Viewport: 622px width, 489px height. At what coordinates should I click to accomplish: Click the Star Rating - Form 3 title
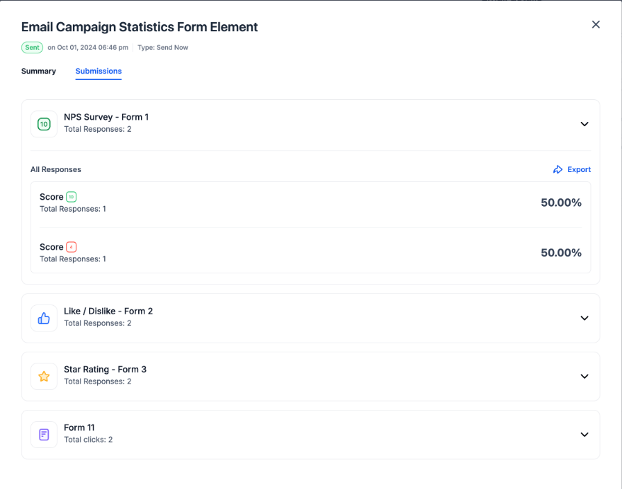pos(105,369)
